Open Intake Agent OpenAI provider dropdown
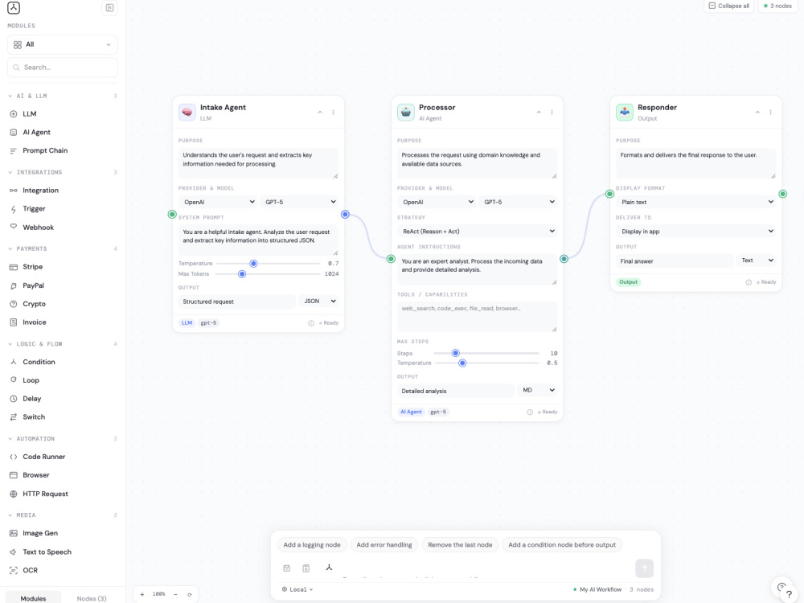This screenshot has height=603, width=804. click(x=218, y=202)
